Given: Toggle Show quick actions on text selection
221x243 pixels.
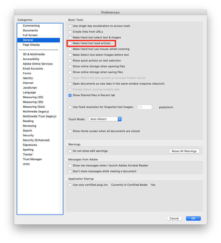Looking at the screenshot, I should click(x=70, y=61).
